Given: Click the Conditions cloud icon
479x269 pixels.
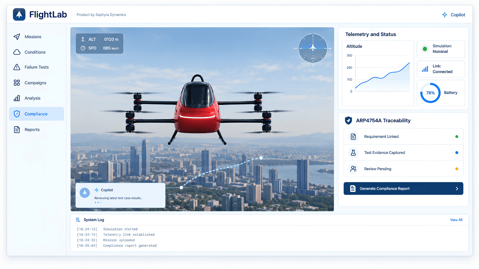Looking at the screenshot, I should tap(17, 52).
